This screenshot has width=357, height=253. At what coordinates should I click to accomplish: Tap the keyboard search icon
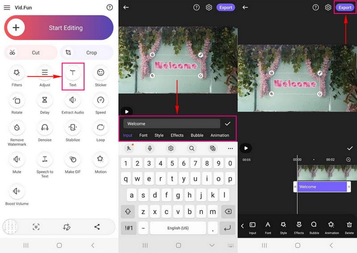click(192, 148)
